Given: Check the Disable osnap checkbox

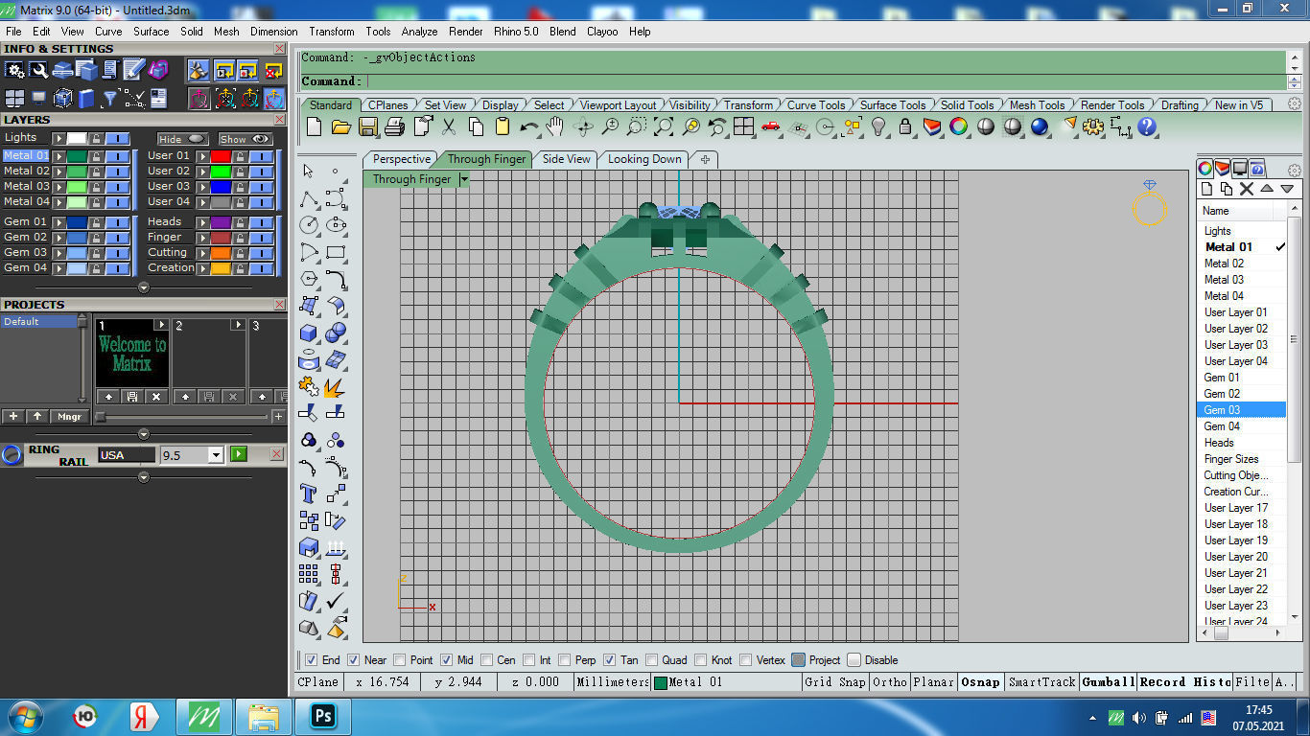Looking at the screenshot, I should 854,660.
